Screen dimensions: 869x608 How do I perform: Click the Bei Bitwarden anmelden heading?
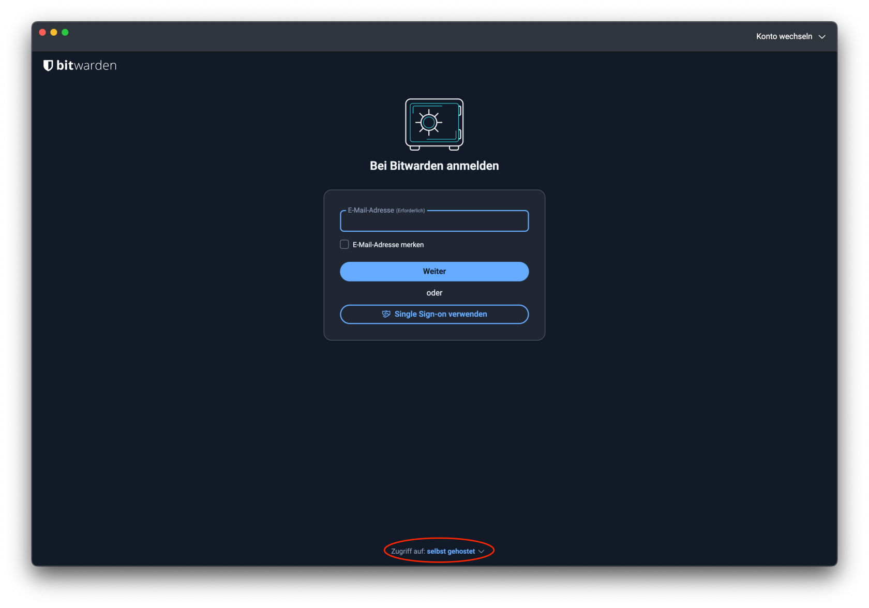click(x=434, y=166)
